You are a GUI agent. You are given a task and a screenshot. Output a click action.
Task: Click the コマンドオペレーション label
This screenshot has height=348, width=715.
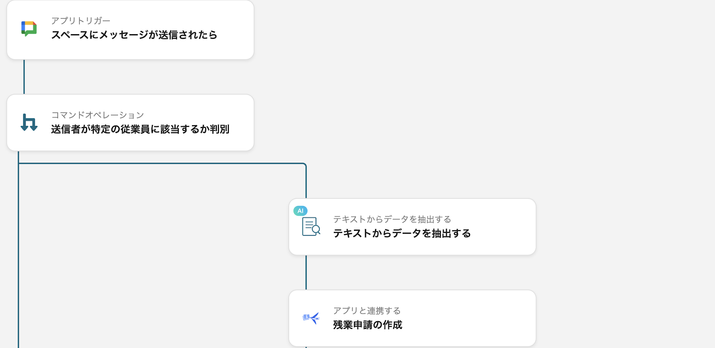(97, 115)
